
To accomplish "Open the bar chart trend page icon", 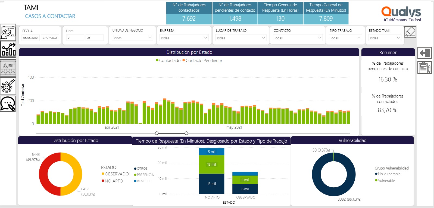I will point(8,49).
